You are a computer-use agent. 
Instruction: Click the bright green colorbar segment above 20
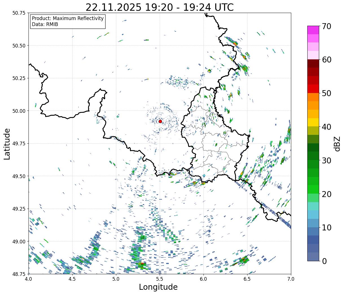click(313, 189)
